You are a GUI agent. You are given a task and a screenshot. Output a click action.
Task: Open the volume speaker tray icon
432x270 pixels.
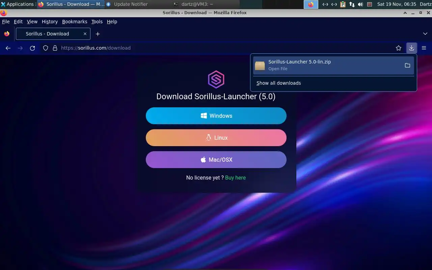(x=360, y=4)
